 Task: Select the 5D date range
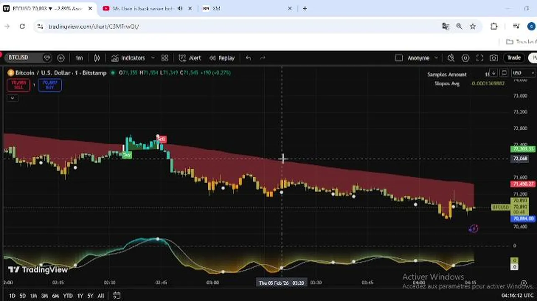pos(23,296)
